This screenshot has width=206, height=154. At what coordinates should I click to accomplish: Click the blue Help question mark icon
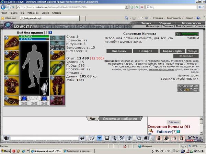click(x=198, y=18)
